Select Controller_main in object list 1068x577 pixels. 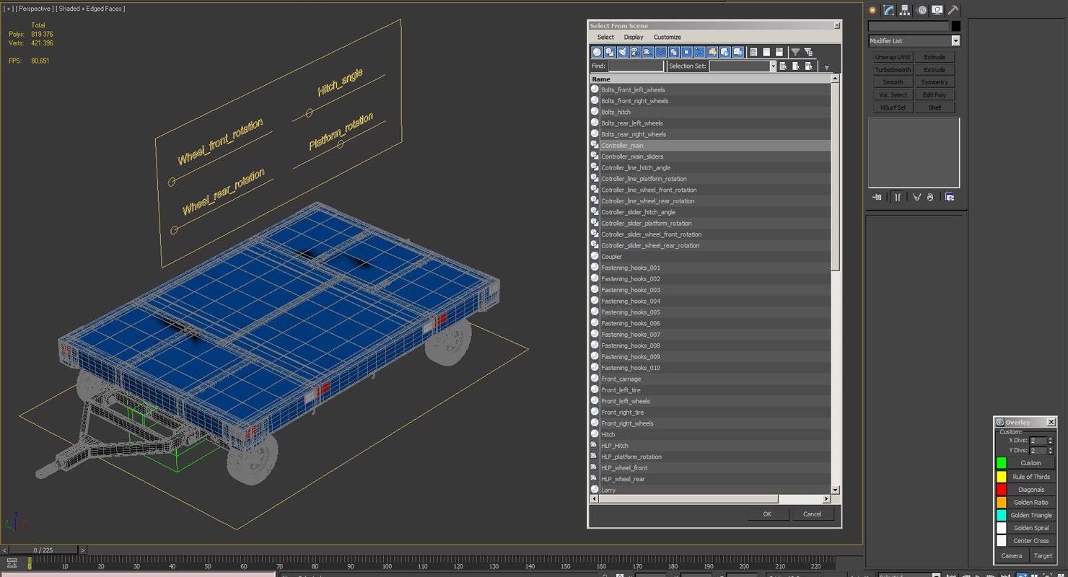[x=711, y=146]
